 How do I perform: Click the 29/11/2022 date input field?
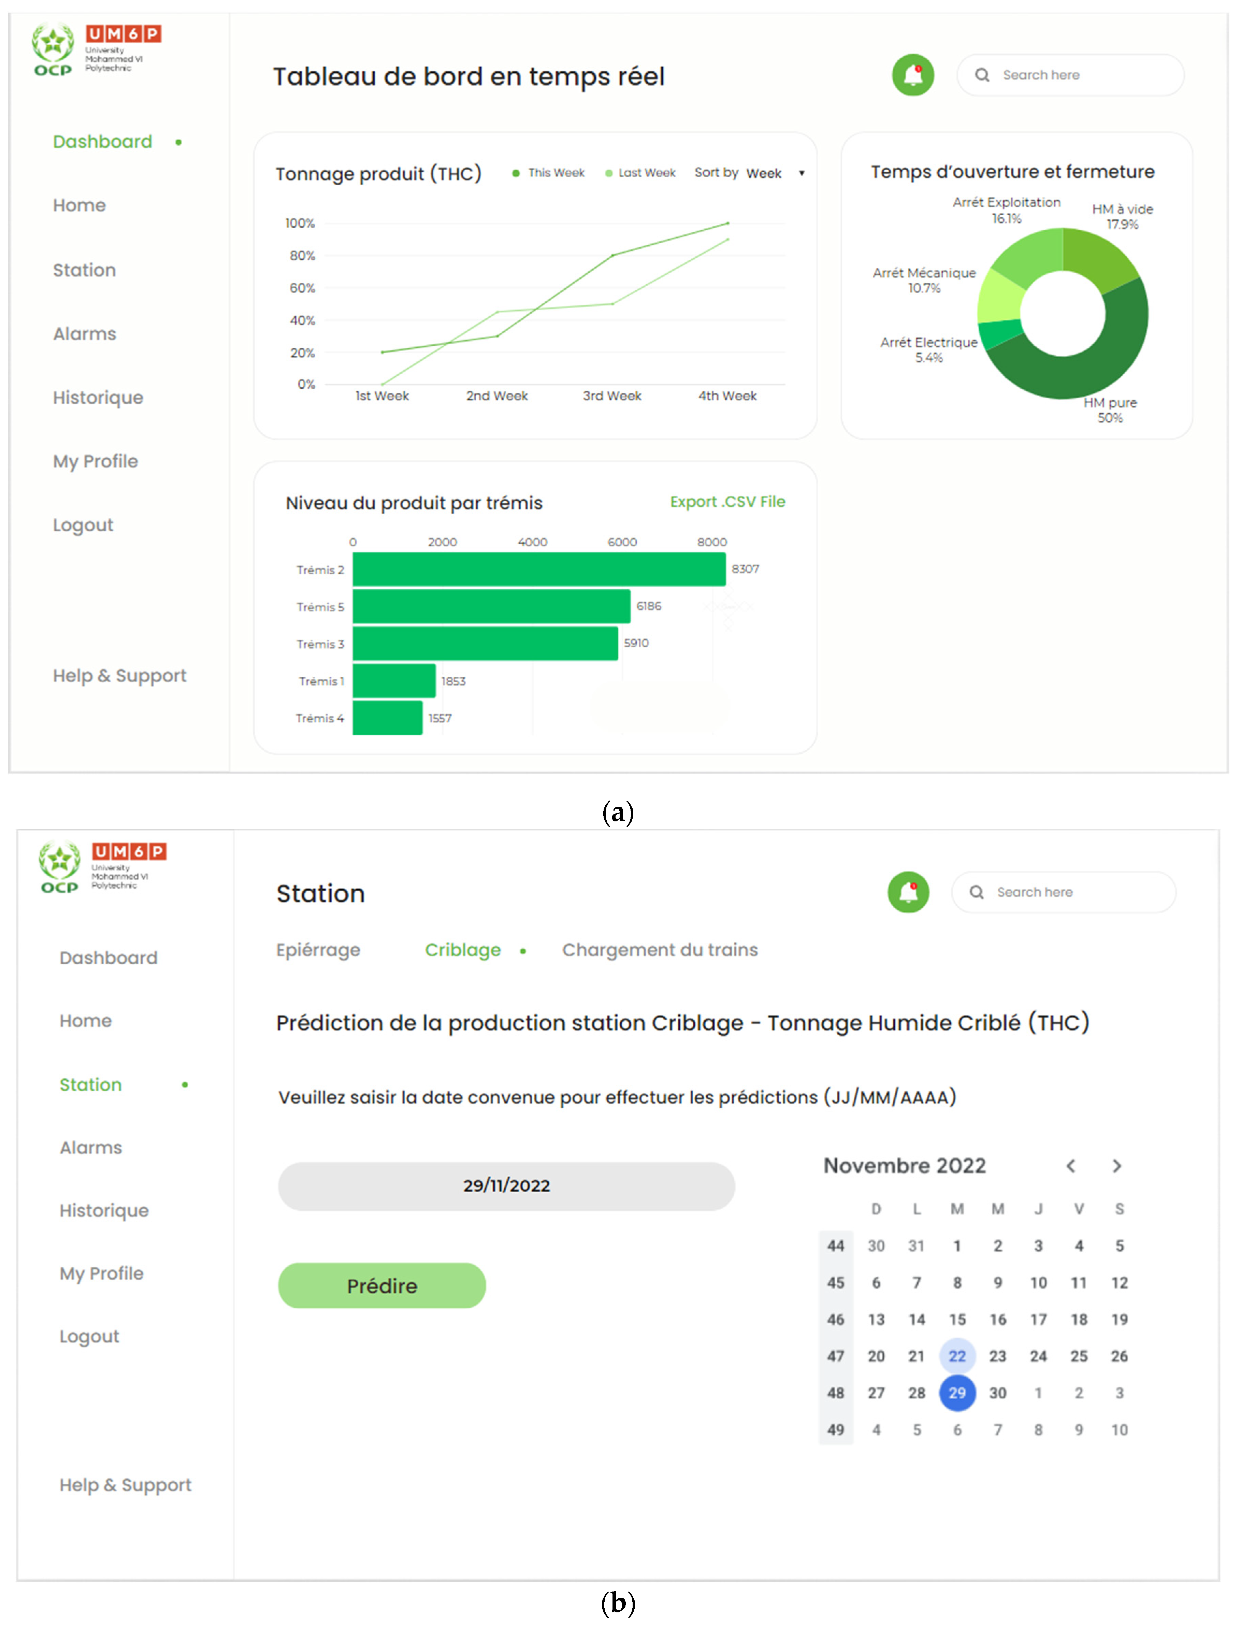point(506,1185)
